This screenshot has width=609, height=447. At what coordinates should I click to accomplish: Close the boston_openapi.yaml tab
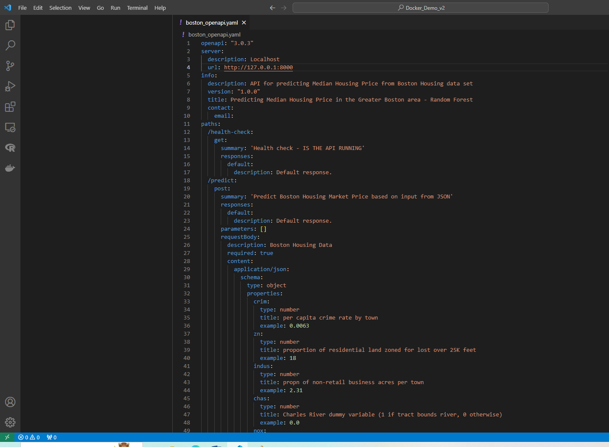point(244,23)
